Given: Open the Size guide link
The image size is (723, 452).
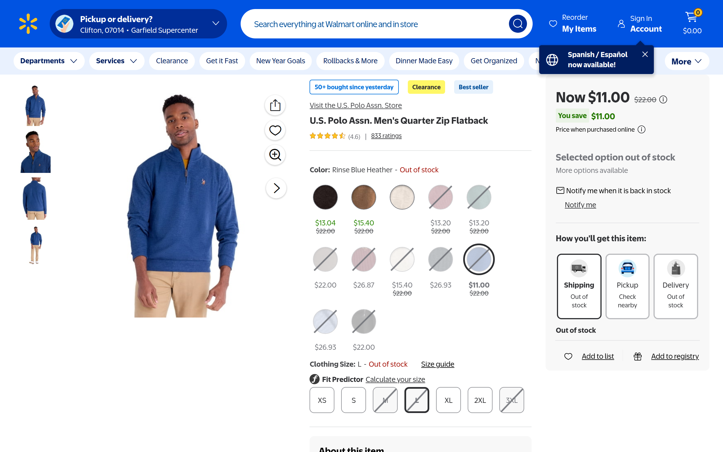Looking at the screenshot, I should coord(437,364).
